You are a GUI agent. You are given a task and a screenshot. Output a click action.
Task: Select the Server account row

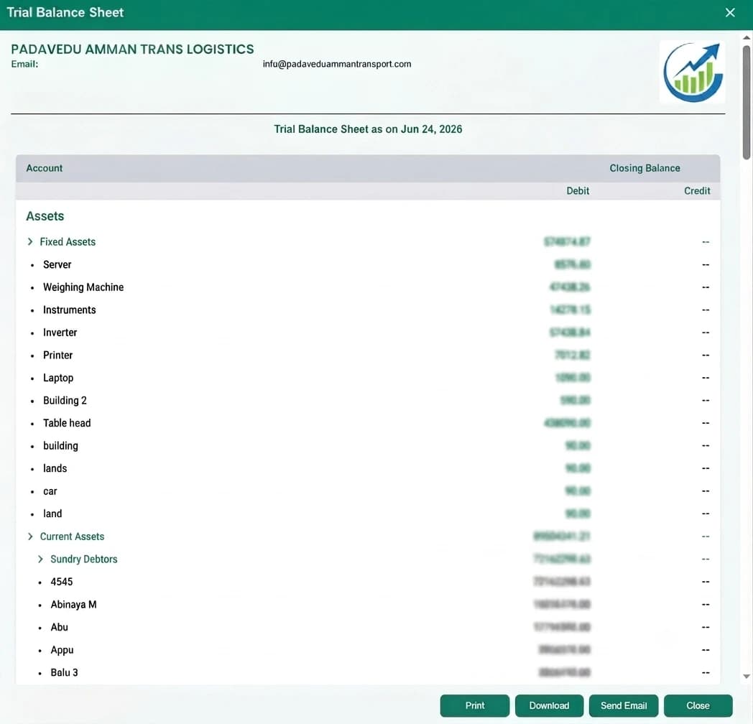[368, 264]
